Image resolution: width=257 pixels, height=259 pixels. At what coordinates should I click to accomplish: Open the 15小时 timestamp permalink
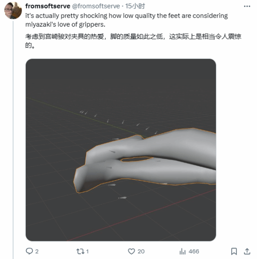(135, 6)
